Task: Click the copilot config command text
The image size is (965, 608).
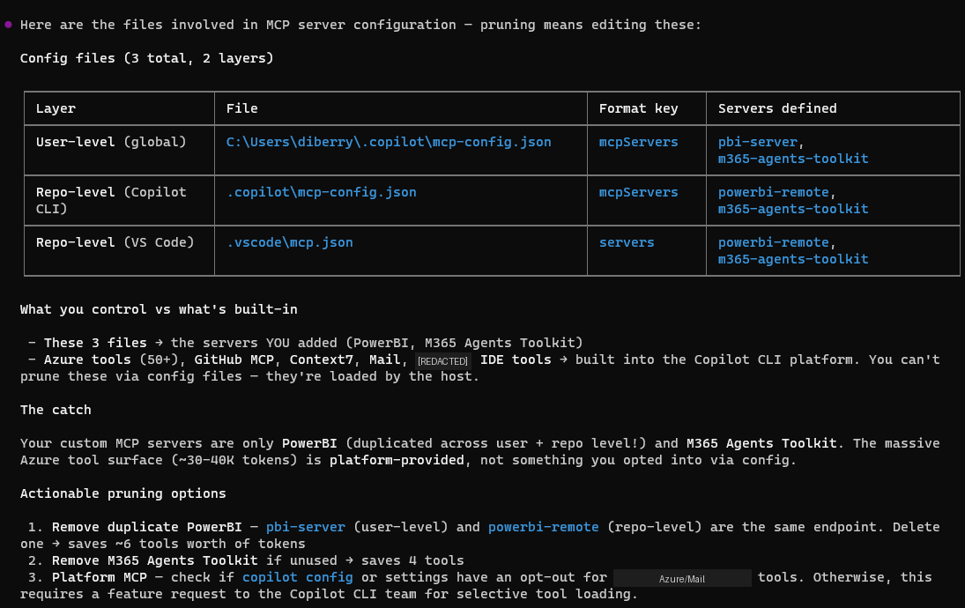Action: (x=297, y=578)
